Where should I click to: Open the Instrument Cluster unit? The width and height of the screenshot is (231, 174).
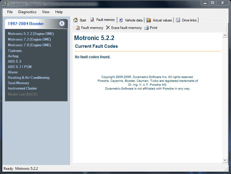coord(22,88)
